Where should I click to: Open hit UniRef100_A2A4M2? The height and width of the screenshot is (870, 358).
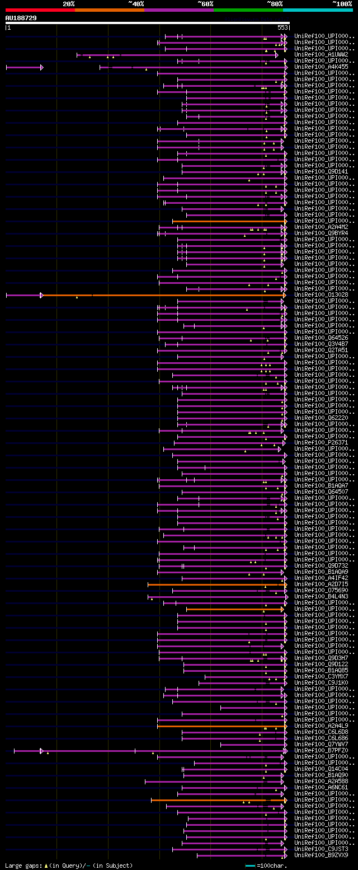tap(321, 227)
